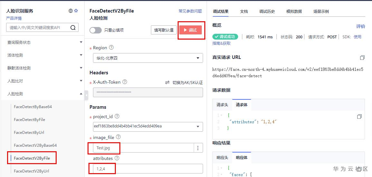
Task: Fold line 1 of the response body
Action: click(x=221, y=168)
